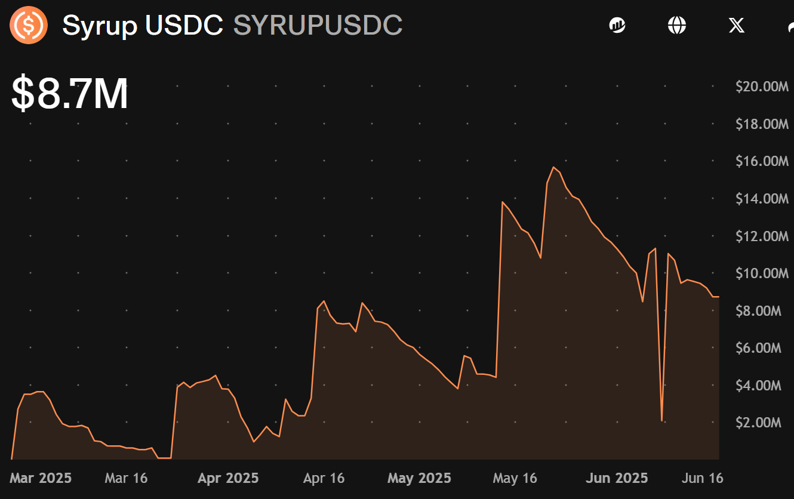The image size is (794, 499).
Task: Click the Jun 16 date label
Action: (703, 478)
